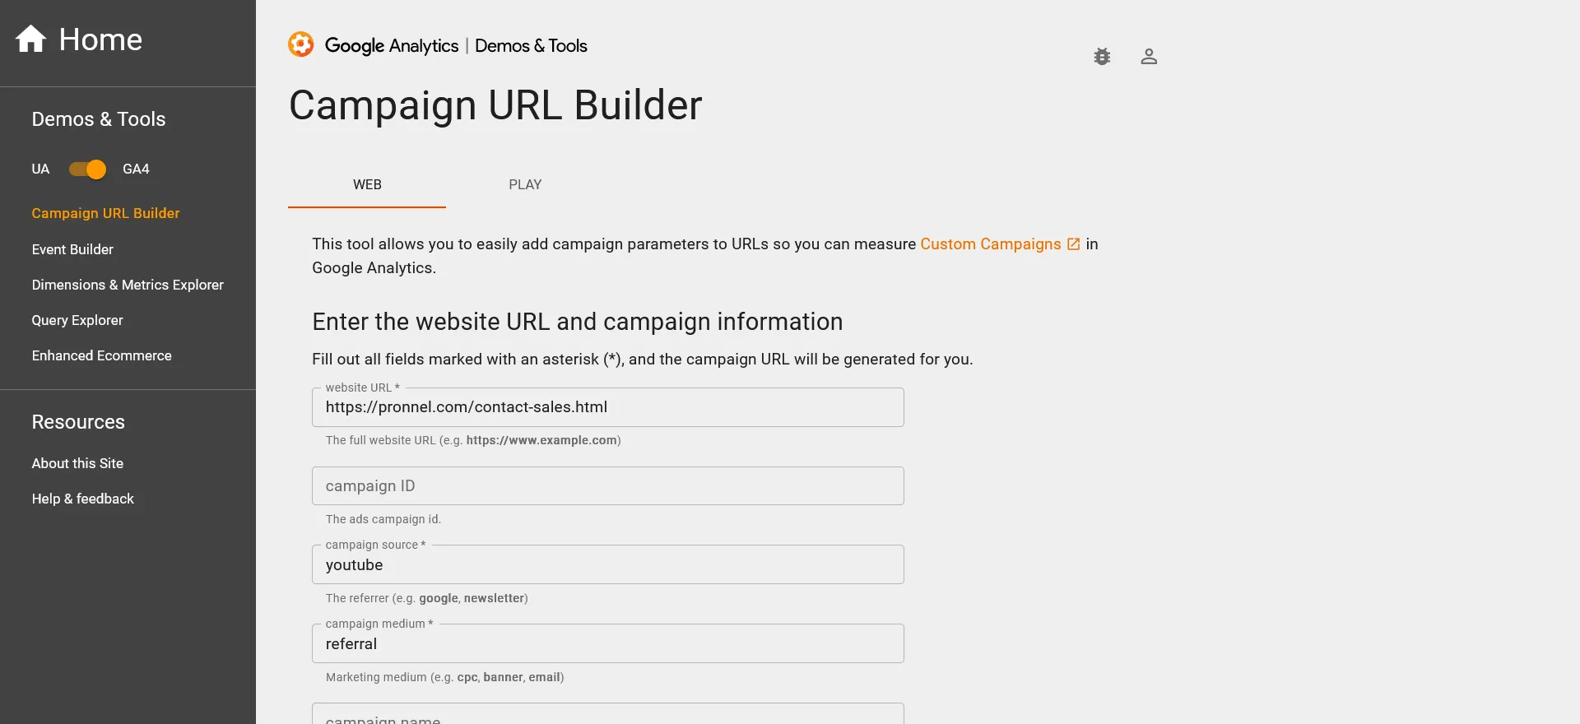
Task: Click the UA label
Action: (x=40, y=169)
